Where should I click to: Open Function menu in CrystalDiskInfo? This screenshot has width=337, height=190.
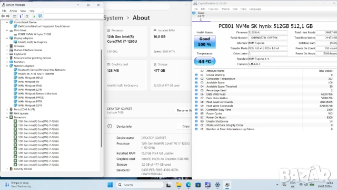tap(213, 9)
